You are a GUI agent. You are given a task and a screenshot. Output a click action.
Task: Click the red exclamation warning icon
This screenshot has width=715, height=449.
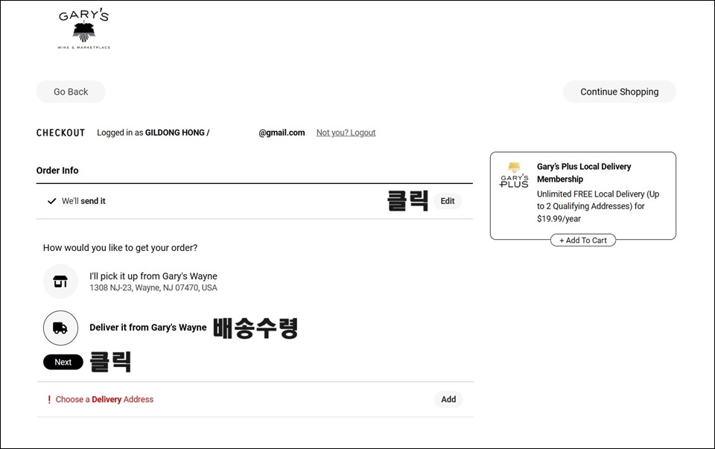(x=49, y=399)
